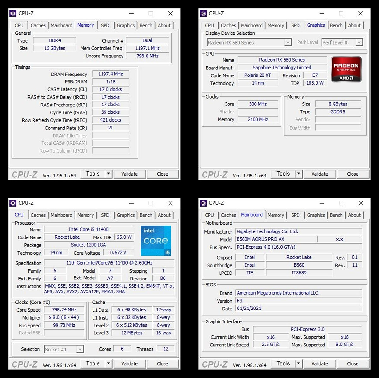The width and height of the screenshot is (379, 378).
Task: Close the Graphics CPU-Z window with X
Action: click(361, 13)
